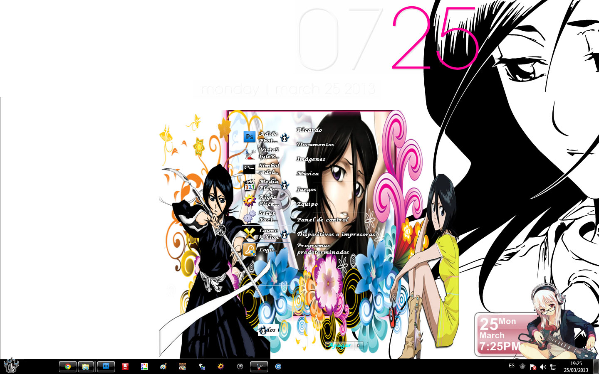Expand Todos los programas in the start menu
Image resolution: width=599 pixels, height=374 pixels.
click(269, 330)
